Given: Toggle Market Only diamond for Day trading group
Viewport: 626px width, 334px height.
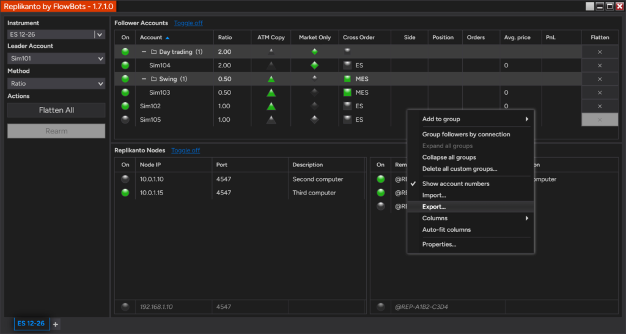Looking at the screenshot, I should tap(315, 51).
